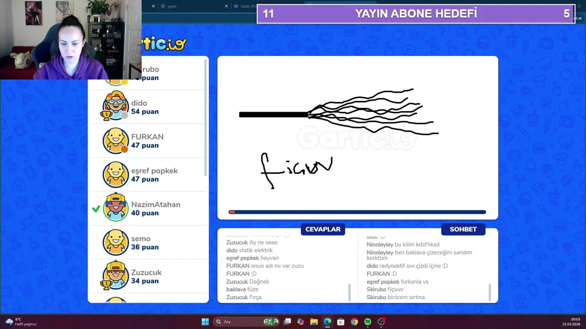Image resolution: width=586 pixels, height=329 pixels.
Task: Close the 'çeviri' browser tab
Action: click(x=226, y=6)
